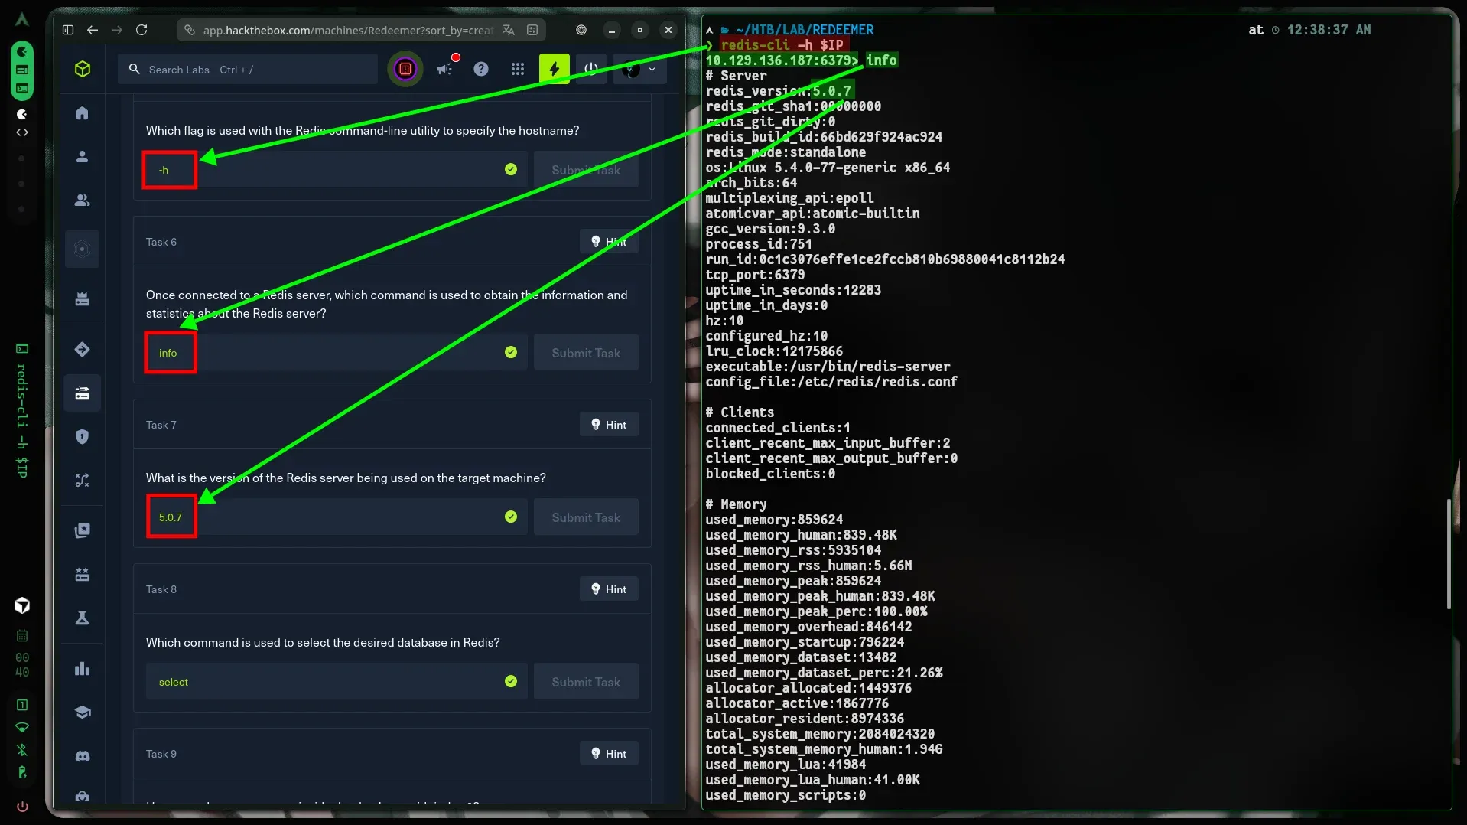1467x825 pixels.
Task: Click the answer field containing select
Action: point(337,682)
